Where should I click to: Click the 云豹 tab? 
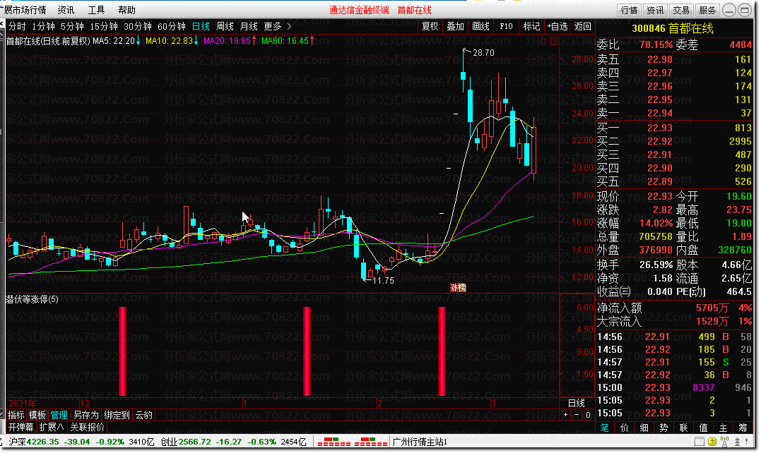point(144,415)
